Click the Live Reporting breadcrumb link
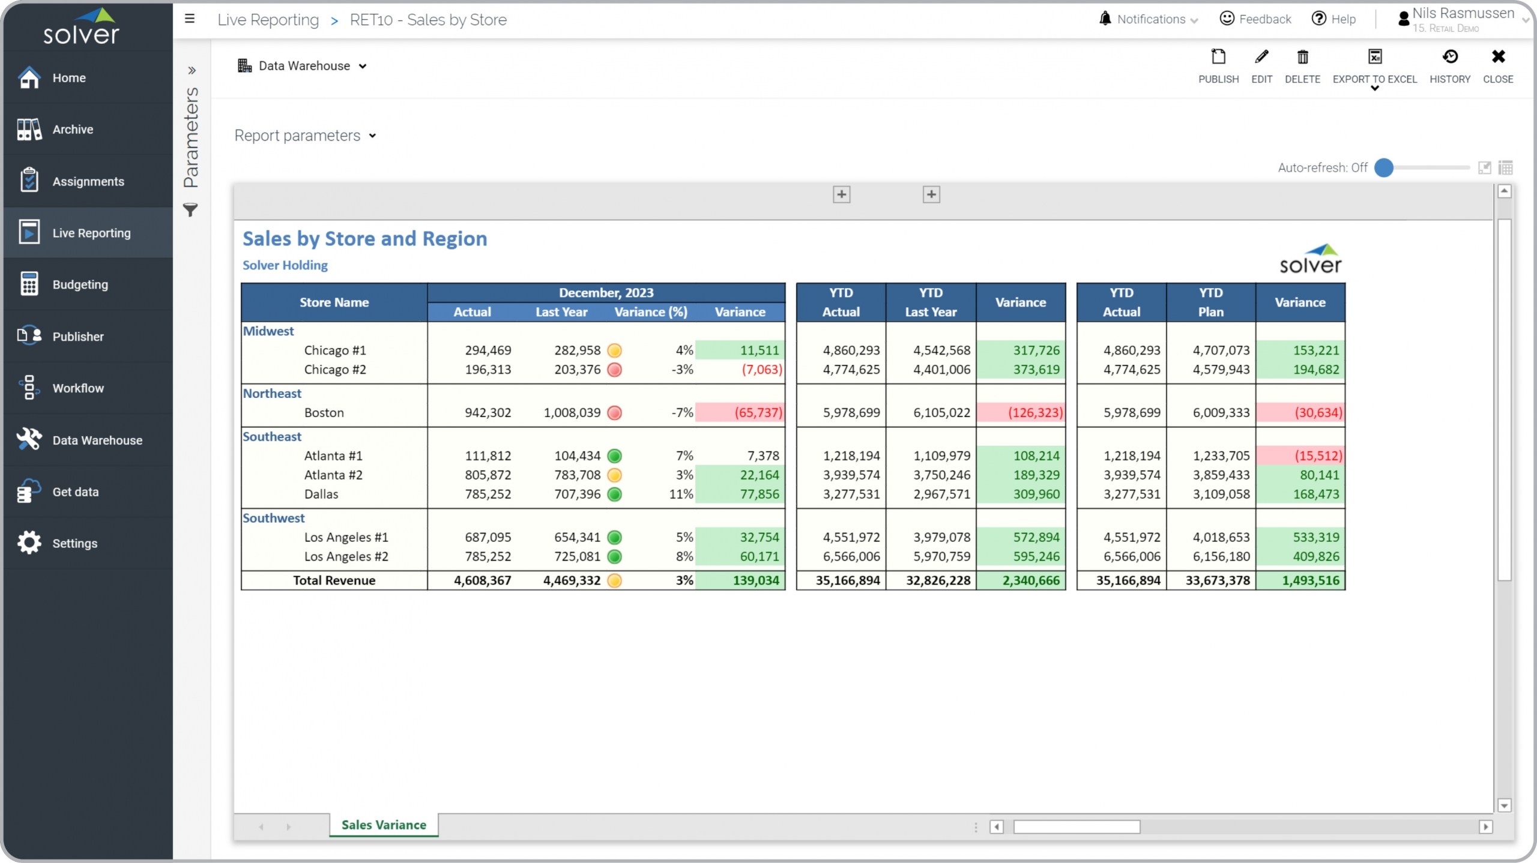The image size is (1537, 863). 268,20
